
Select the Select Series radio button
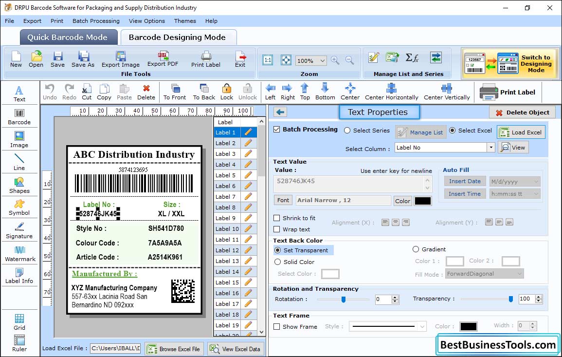coord(347,131)
